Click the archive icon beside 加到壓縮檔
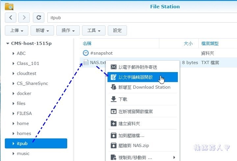 pyautogui.click(x=114, y=135)
